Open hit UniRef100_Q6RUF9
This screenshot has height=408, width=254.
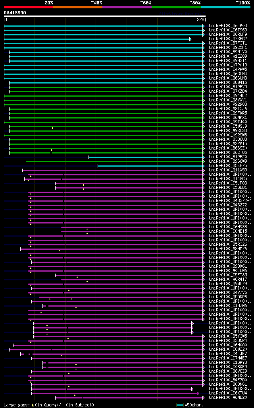tap(228, 34)
